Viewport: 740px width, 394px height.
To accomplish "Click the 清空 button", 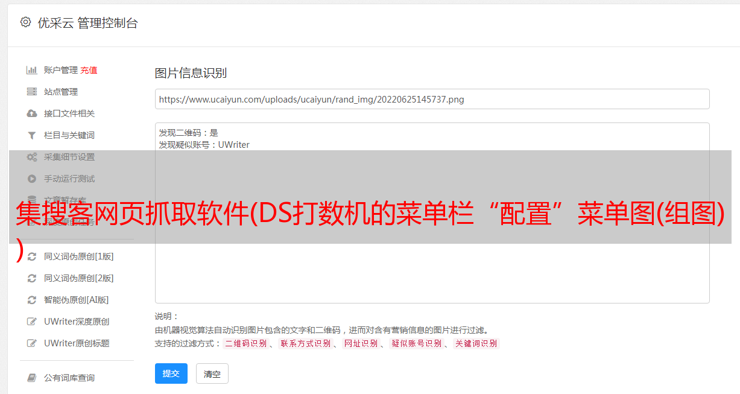I will coord(212,373).
